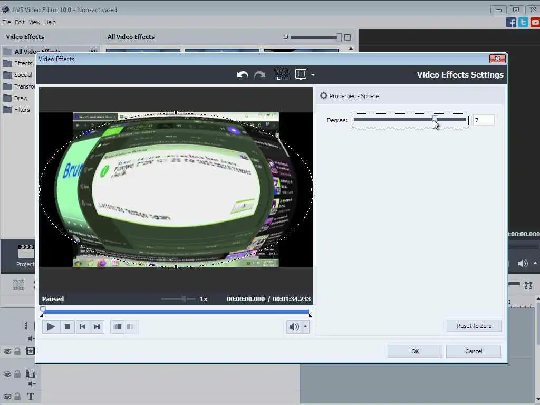The width and height of the screenshot is (540, 405).
Task: Click the previous scene button
Action: tap(118, 326)
